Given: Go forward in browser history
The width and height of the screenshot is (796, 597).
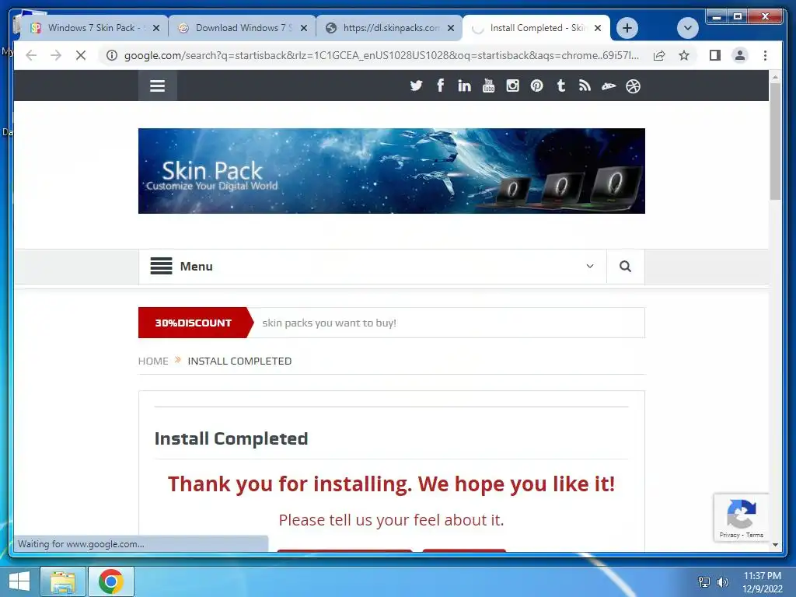Looking at the screenshot, I should (56, 55).
